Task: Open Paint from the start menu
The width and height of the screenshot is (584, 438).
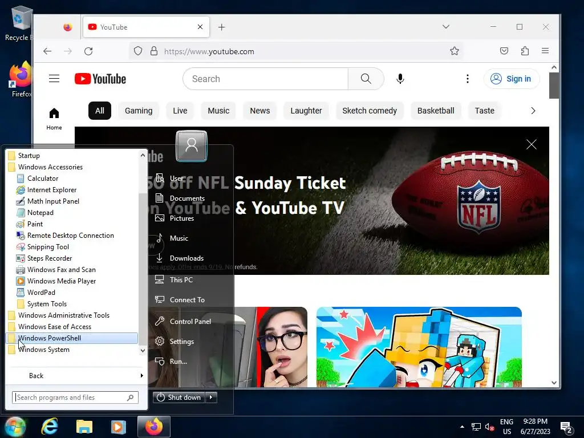Action: [30, 224]
